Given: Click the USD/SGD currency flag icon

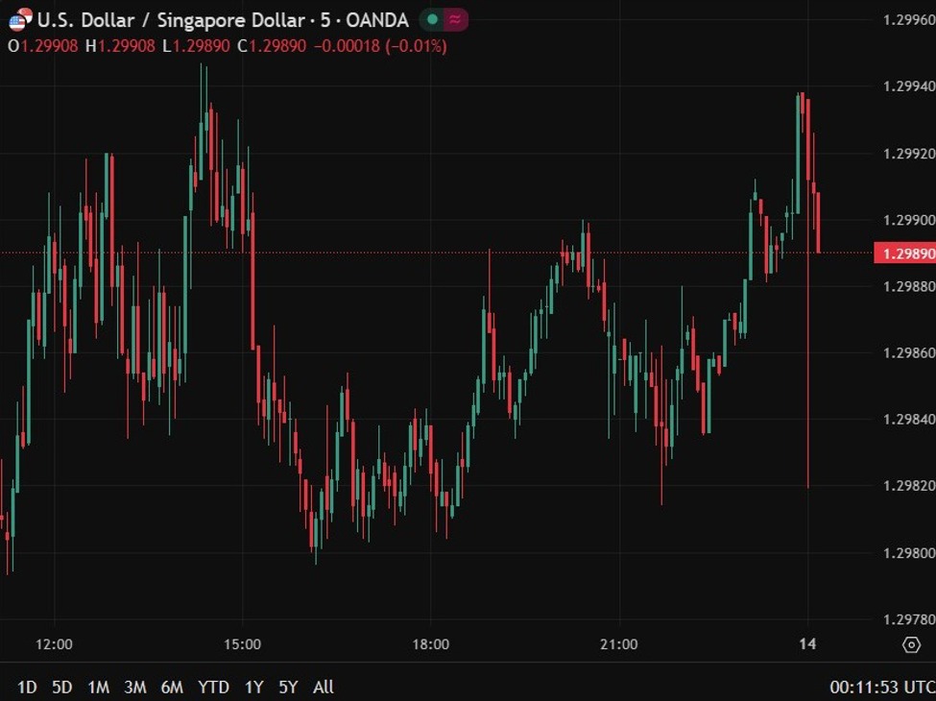Looking at the screenshot, I should click(x=20, y=19).
